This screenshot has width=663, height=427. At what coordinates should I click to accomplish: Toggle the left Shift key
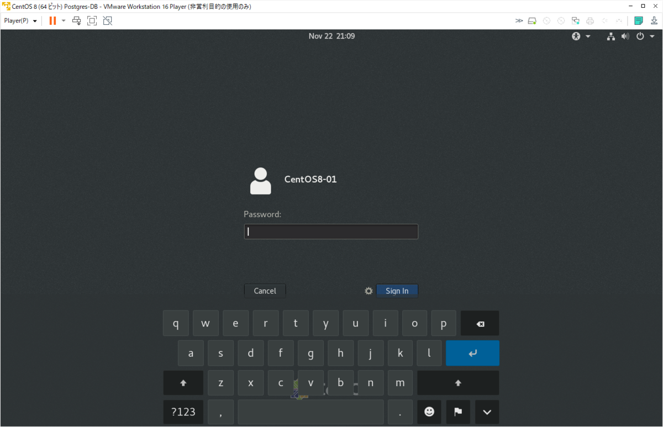pyautogui.click(x=183, y=383)
